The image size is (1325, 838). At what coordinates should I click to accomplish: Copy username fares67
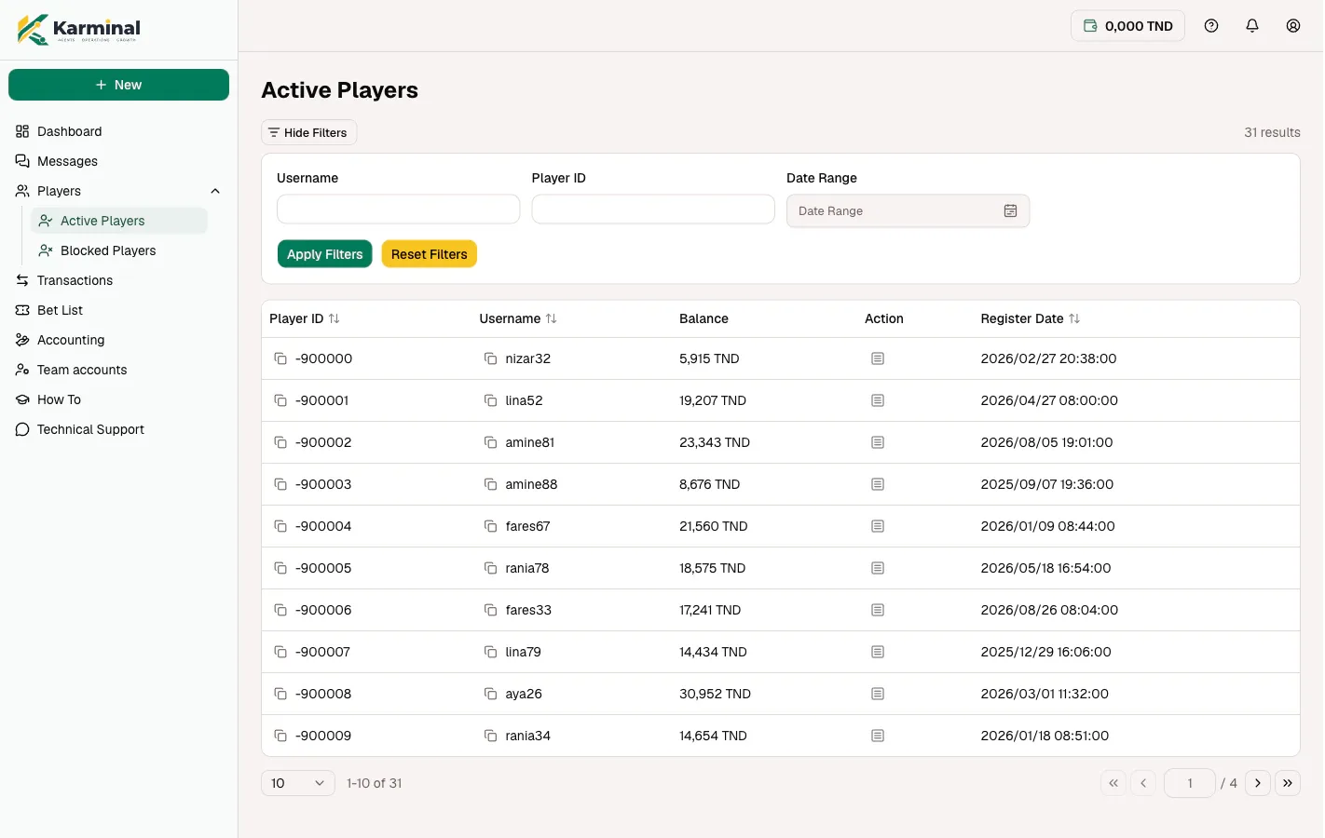[x=490, y=526]
